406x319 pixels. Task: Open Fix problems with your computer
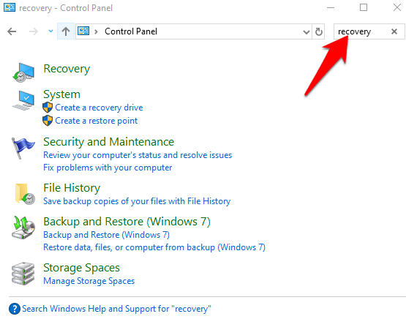[x=108, y=168]
